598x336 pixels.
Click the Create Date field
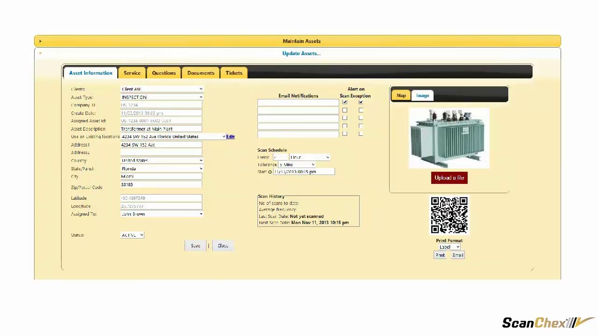pyautogui.click(x=161, y=113)
